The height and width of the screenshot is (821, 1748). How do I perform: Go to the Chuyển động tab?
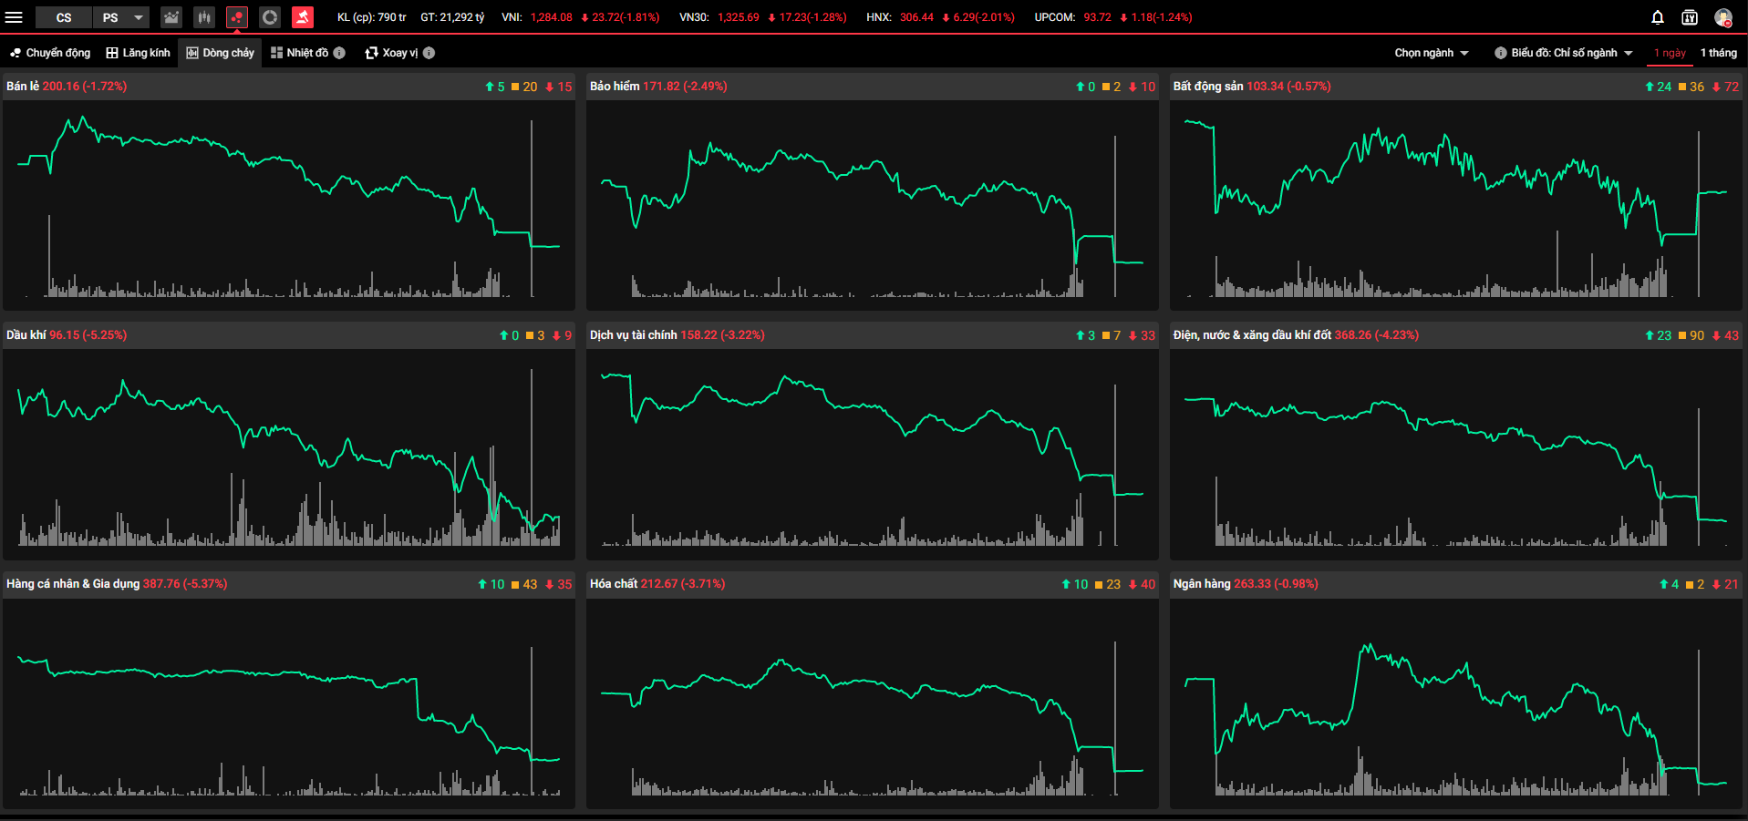coord(50,53)
